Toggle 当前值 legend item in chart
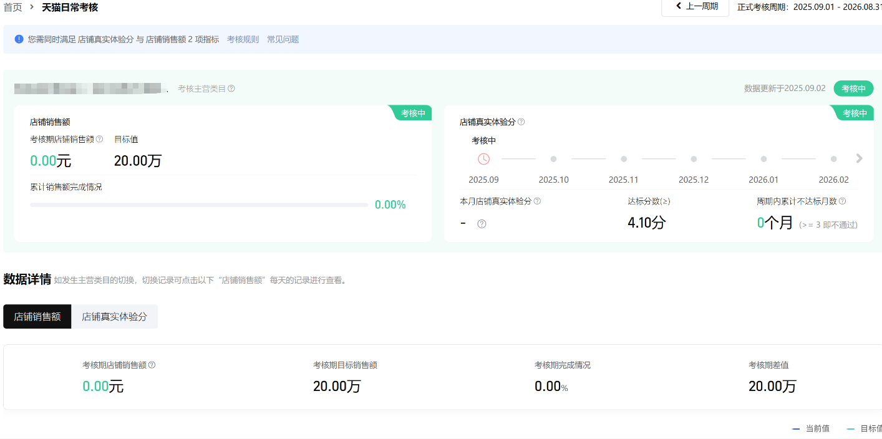The image size is (882, 439). tap(811, 428)
